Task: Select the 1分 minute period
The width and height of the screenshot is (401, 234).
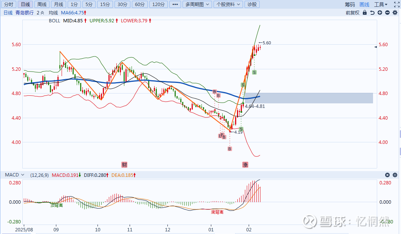Action: (x=74, y=5)
